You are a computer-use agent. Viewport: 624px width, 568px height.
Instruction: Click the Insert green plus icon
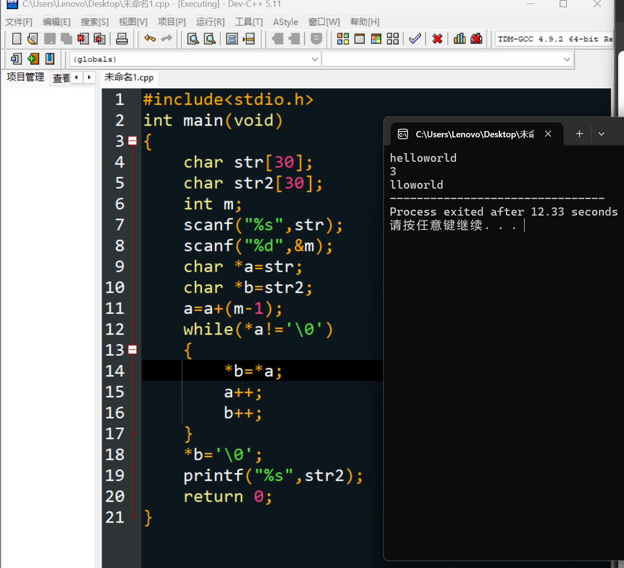point(33,59)
